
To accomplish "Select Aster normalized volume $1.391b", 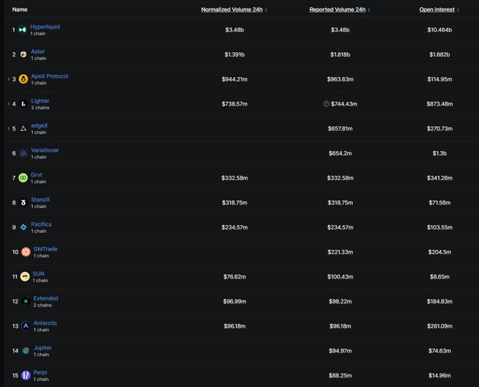I will coord(235,54).
